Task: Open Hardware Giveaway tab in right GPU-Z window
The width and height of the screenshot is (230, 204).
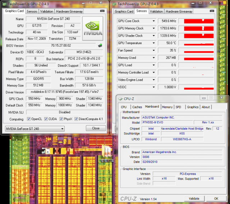Action: coord(179,11)
